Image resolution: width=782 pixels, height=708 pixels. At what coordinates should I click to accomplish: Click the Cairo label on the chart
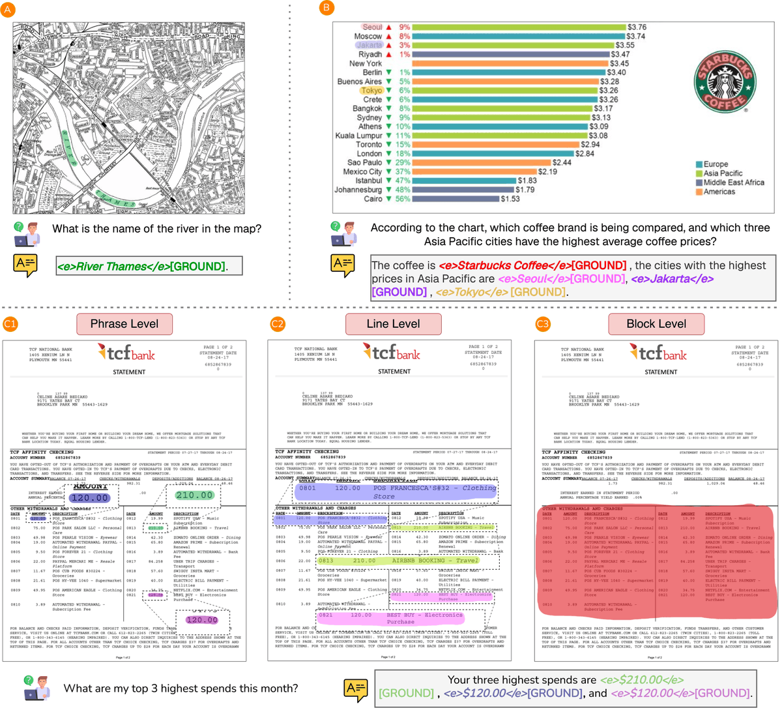click(x=373, y=199)
